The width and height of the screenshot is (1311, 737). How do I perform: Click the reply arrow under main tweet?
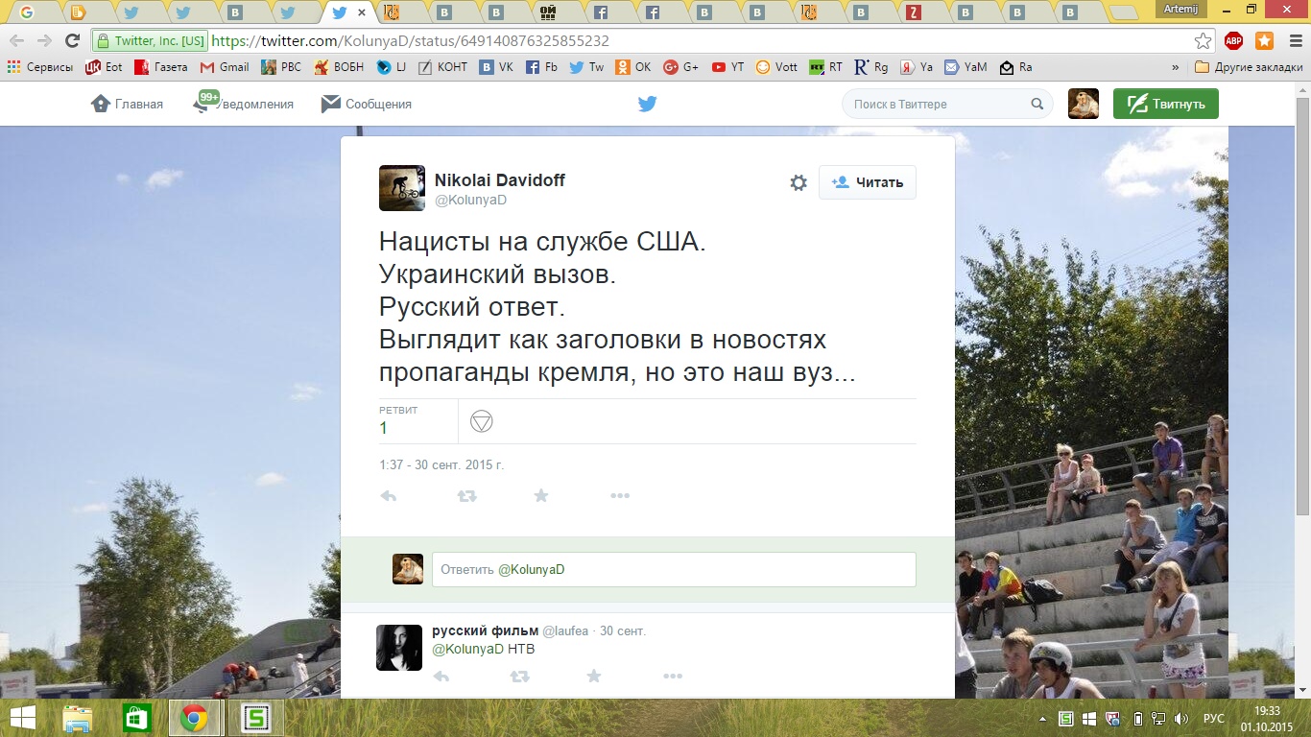[389, 496]
